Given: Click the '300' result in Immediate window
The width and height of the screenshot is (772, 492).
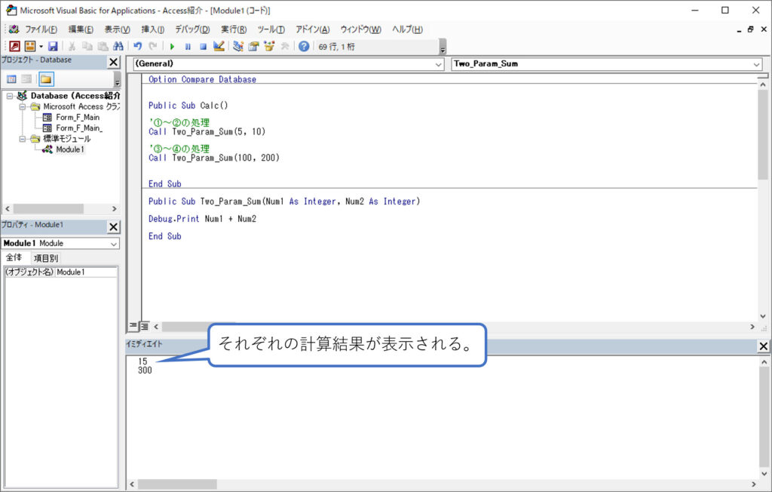Looking at the screenshot, I should click(x=145, y=371).
